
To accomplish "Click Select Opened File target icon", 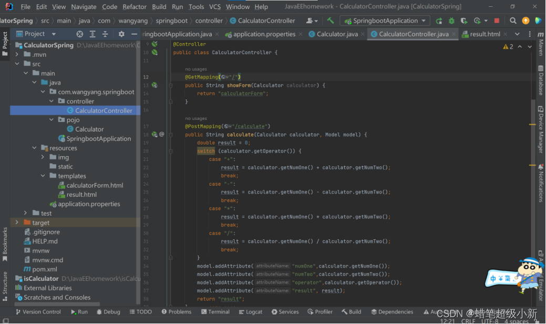I will click(80, 34).
